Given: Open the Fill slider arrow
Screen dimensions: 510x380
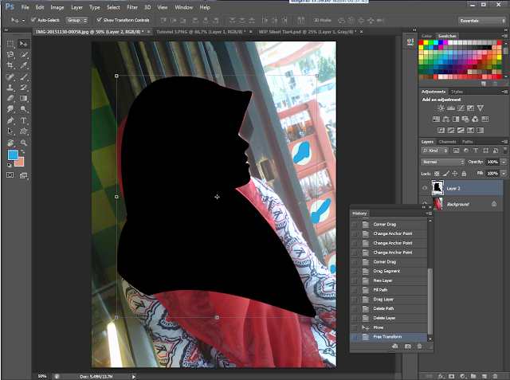Looking at the screenshot, I should [x=504, y=174].
